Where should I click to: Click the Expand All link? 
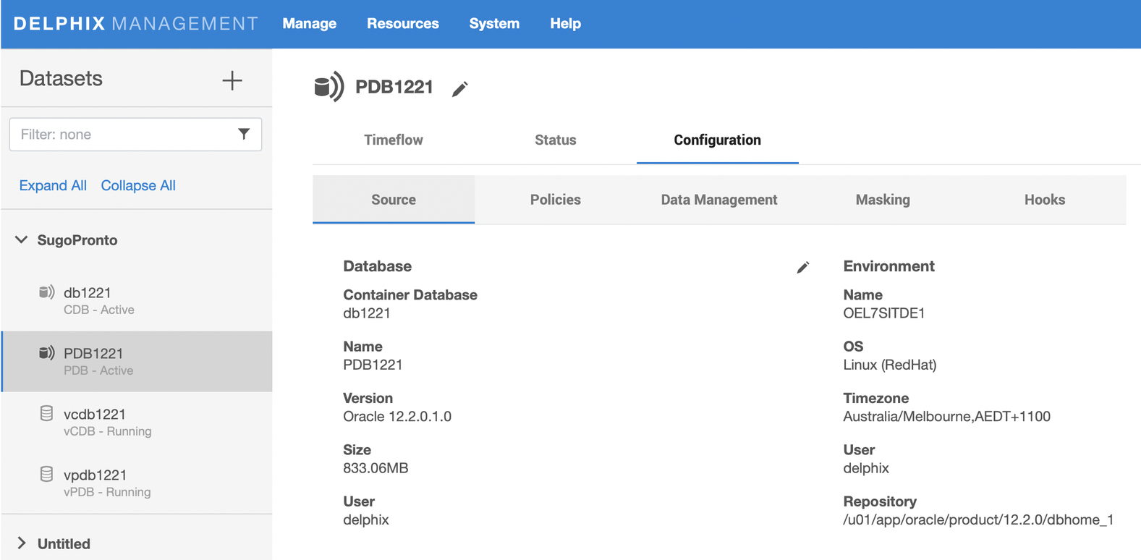pyautogui.click(x=53, y=186)
